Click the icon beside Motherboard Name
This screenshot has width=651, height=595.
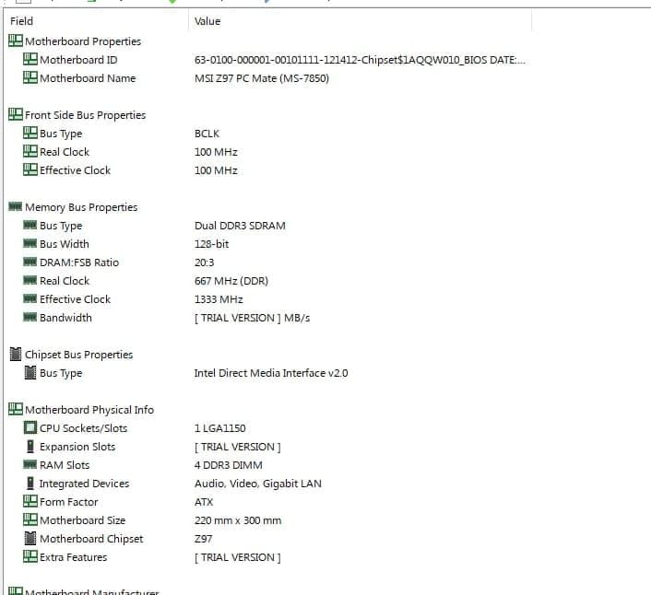tap(30, 77)
